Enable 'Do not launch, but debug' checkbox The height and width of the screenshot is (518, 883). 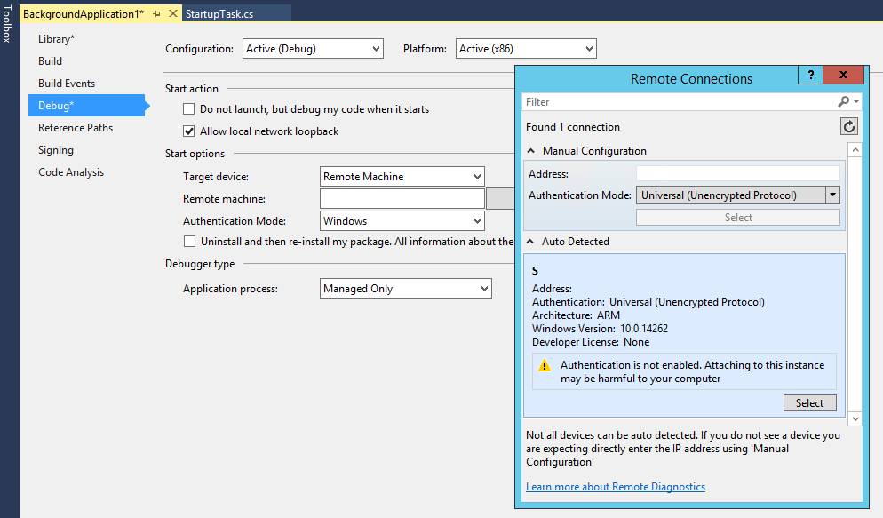point(188,109)
